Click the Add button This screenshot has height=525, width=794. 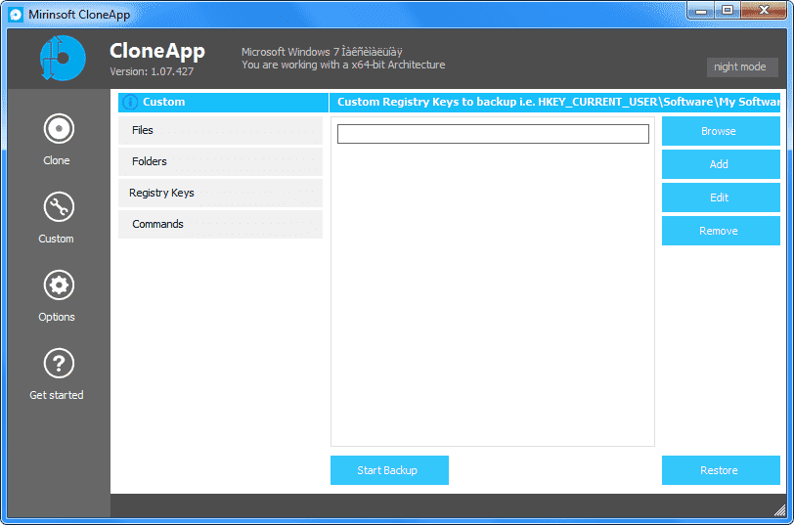coord(720,164)
